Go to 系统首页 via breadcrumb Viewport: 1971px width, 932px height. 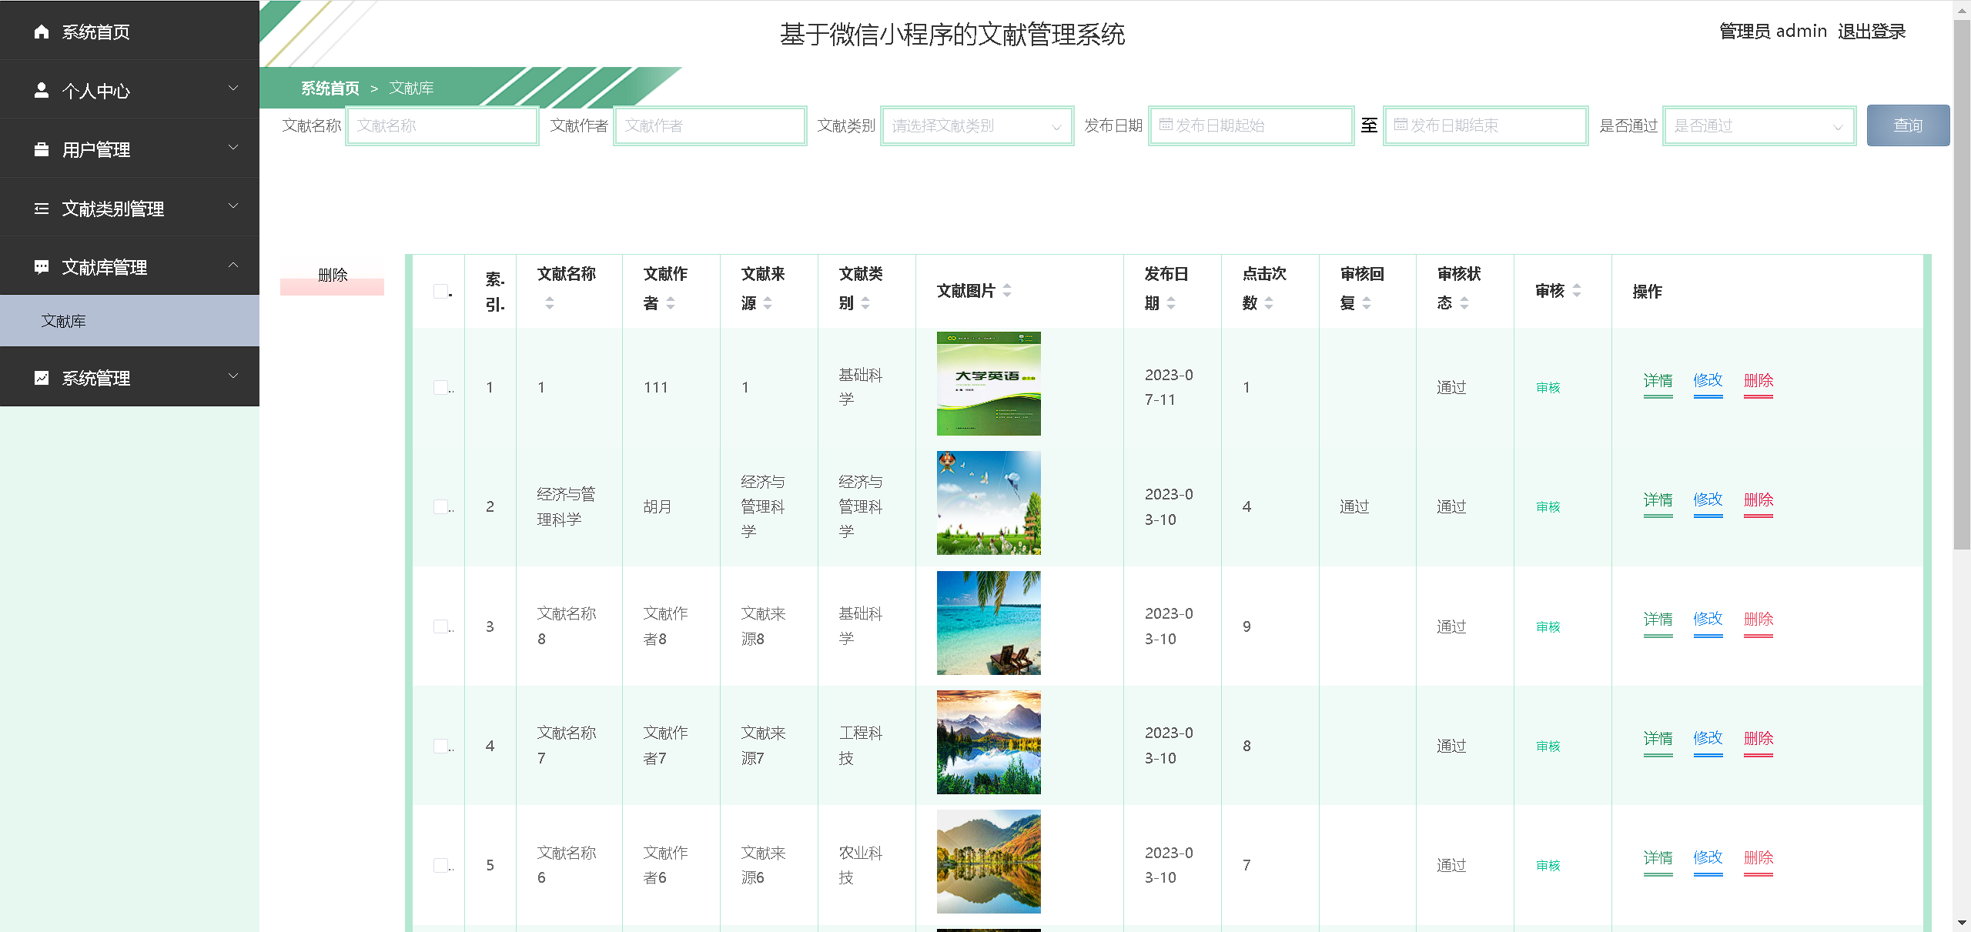(x=330, y=89)
